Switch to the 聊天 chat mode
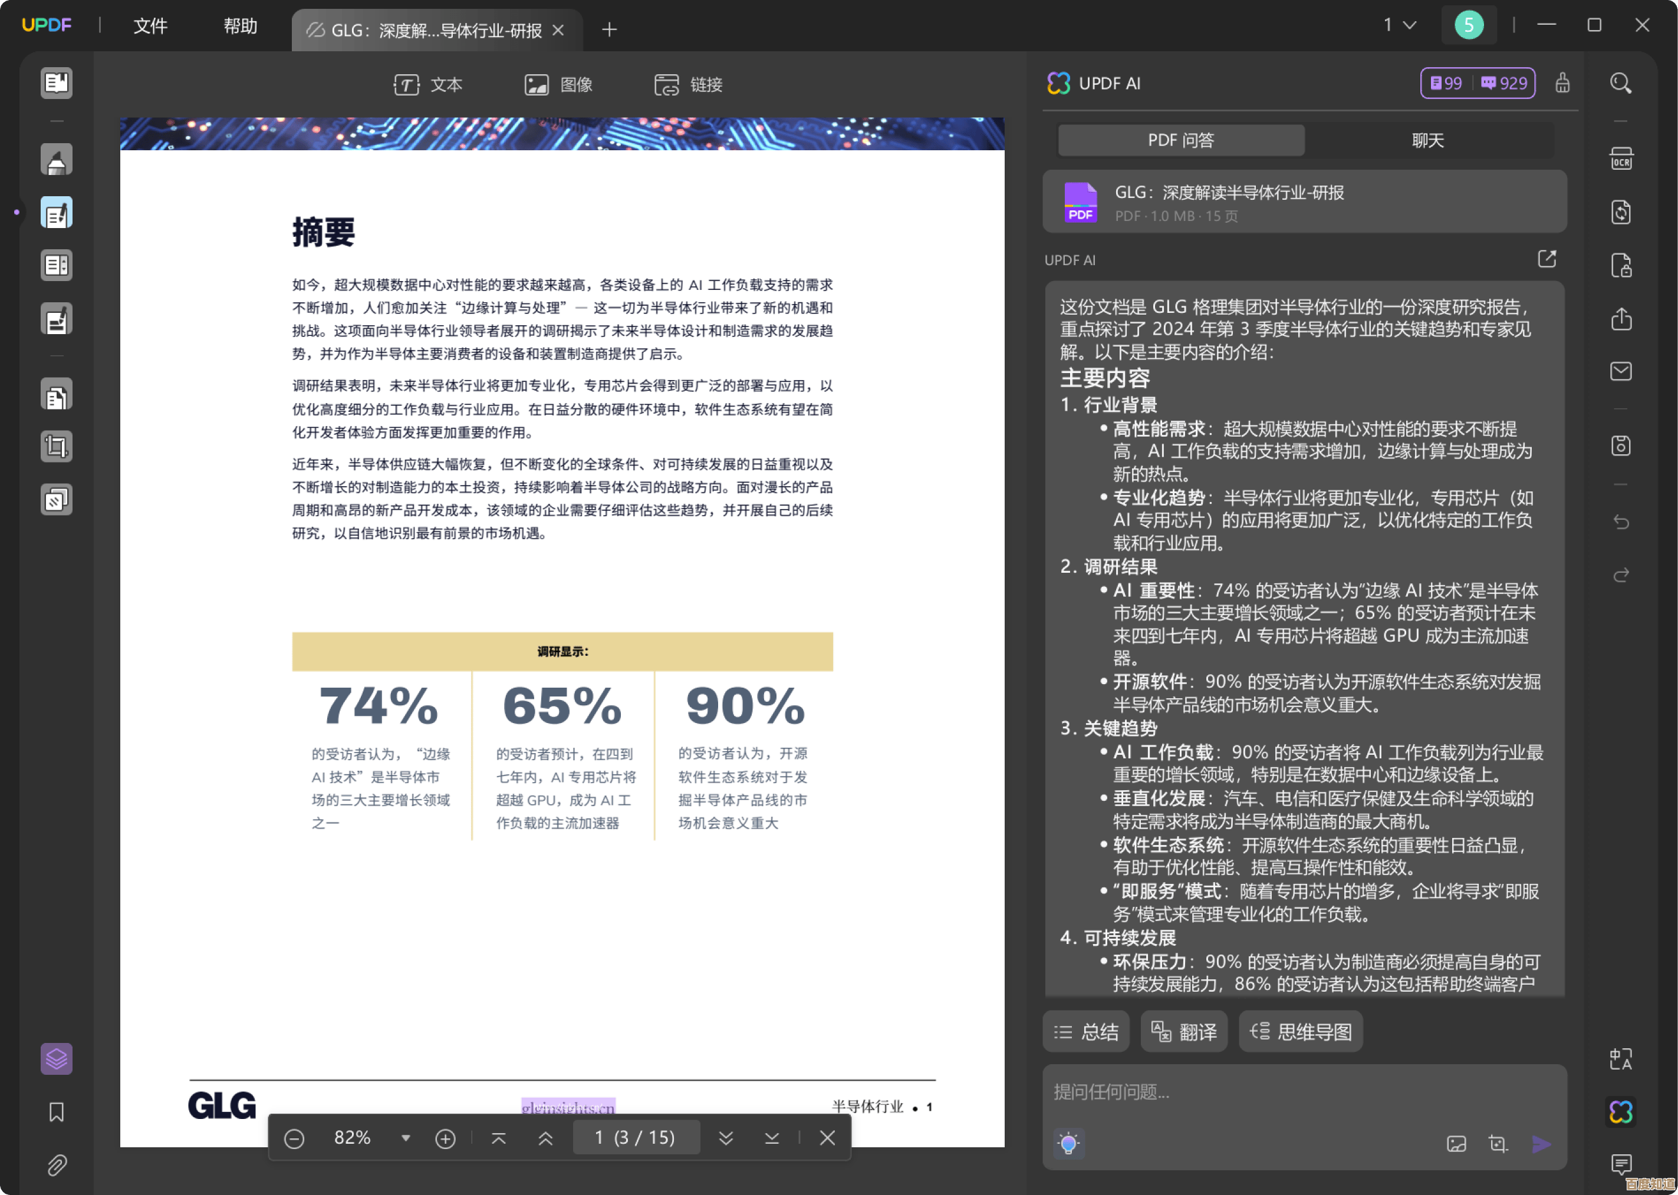Screen dimensions: 1678x1195 [x=1427, y=140]
